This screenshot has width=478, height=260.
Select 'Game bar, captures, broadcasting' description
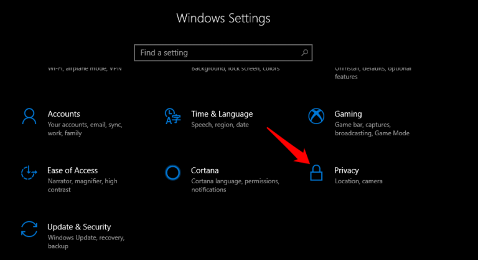(x=372, y=129)
